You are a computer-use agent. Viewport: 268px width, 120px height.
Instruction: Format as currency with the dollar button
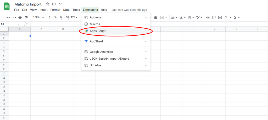point(50,17)
